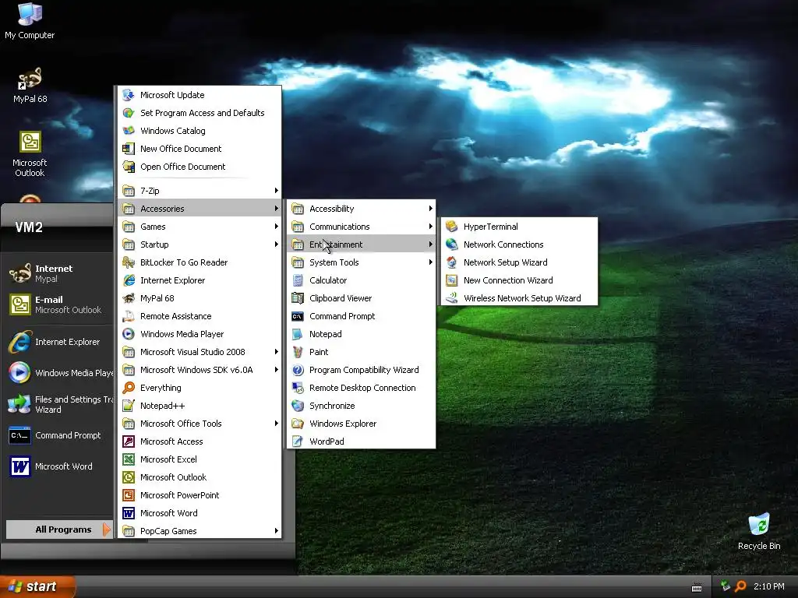Open Microsoft Outlook in programs list
This screenshot has width=798, height=598.
click(x=199, y=477)
